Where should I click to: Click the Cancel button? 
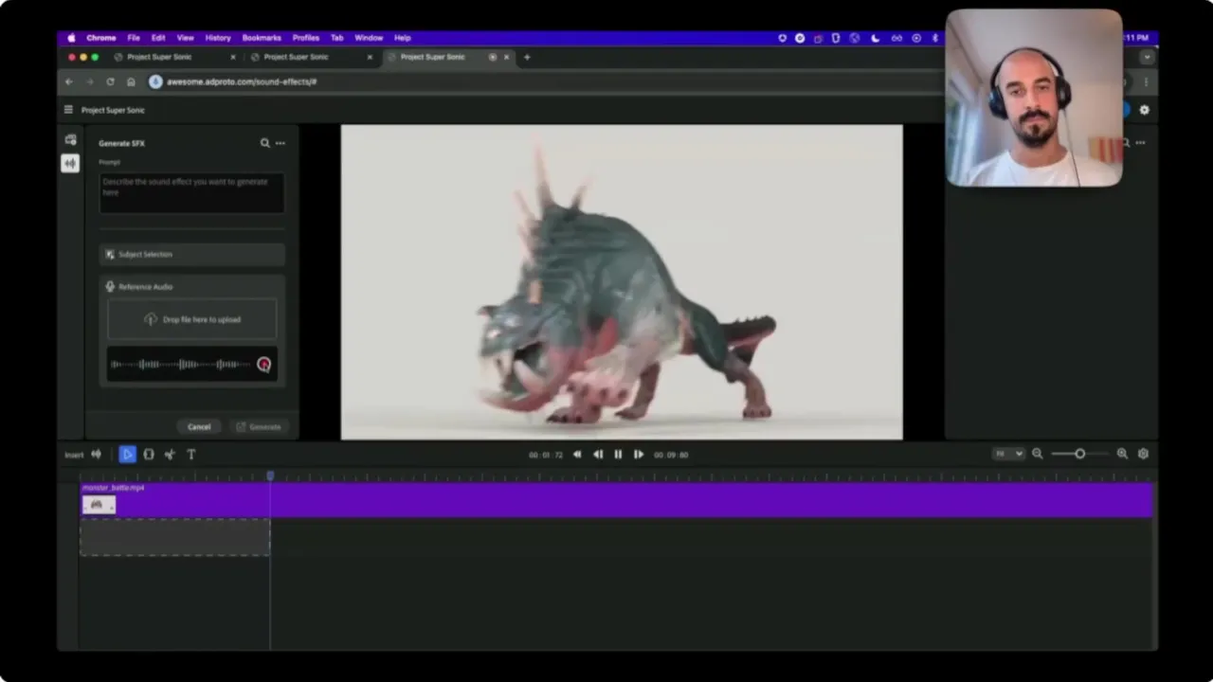point(199,426)
